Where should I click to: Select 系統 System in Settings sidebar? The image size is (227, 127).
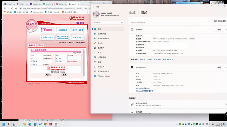click(108, 29)
